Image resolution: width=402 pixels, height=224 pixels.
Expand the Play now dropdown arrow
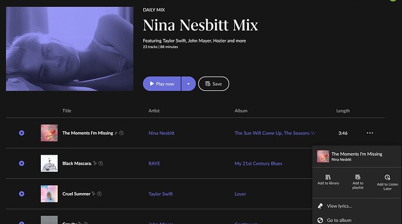tap(188, 84)
